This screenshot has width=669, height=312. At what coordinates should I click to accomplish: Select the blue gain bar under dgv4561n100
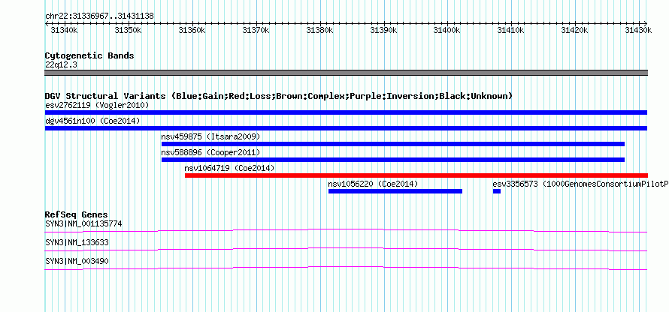point(346,128)
